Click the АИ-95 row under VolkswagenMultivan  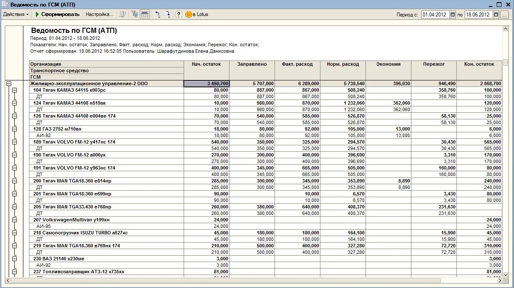point(106,226)
